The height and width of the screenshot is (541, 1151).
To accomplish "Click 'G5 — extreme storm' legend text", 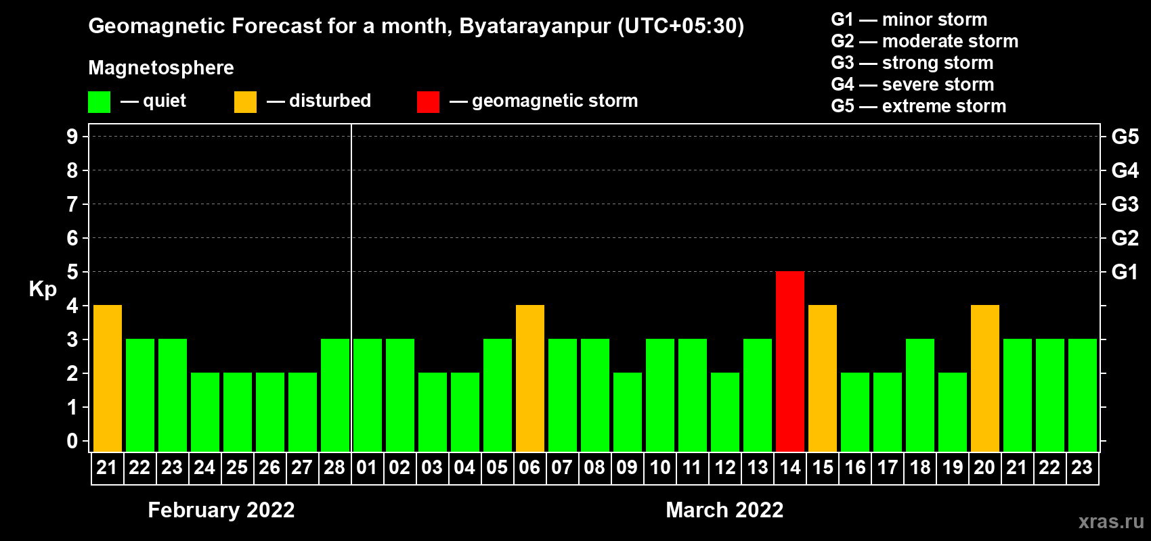I will 919,106.
